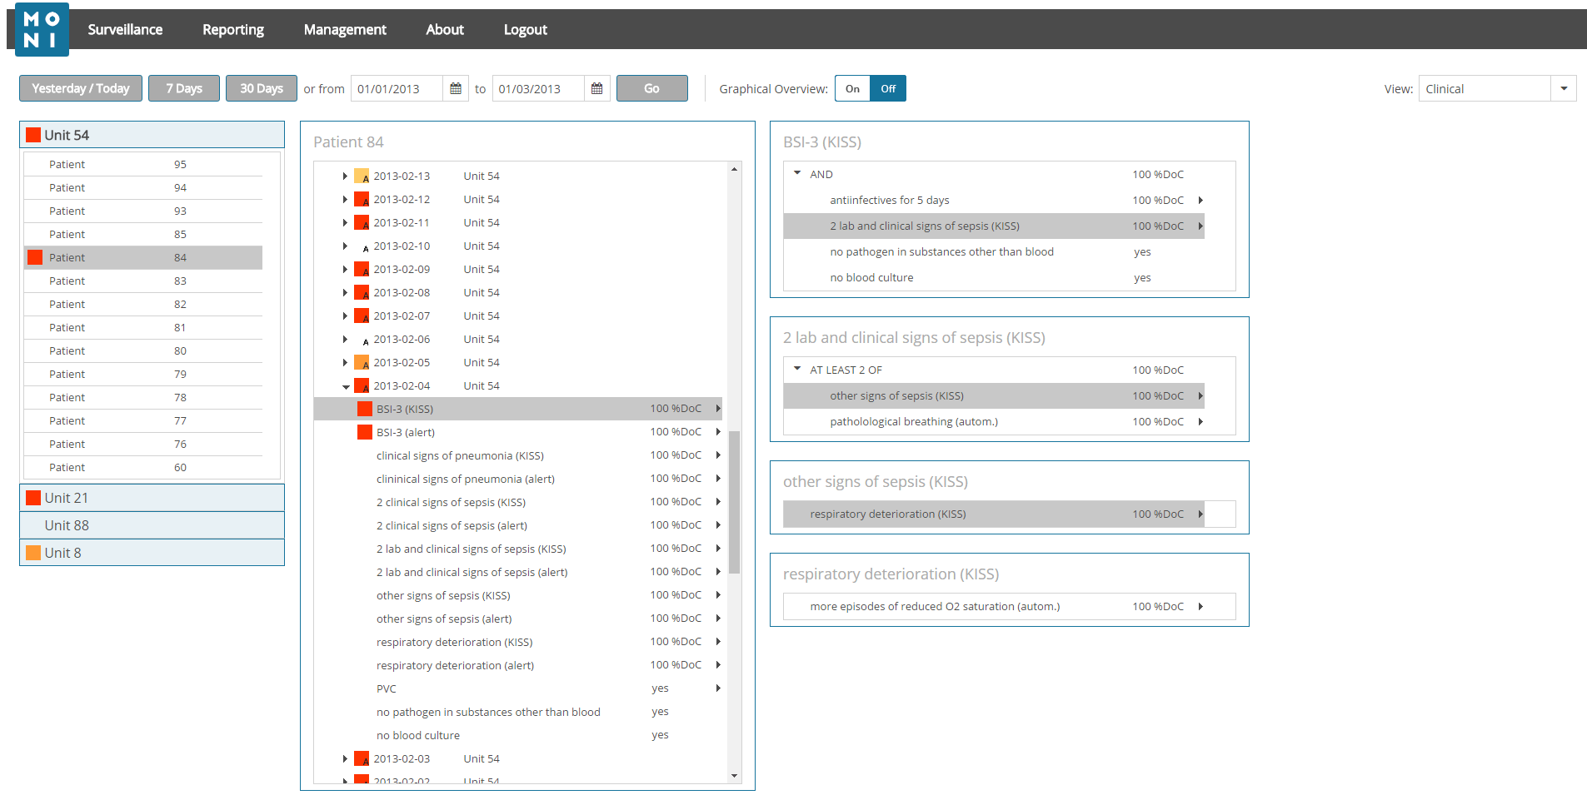Click arrow icon on PVC row
This screenshot has width=1587, height=795.
717,688
